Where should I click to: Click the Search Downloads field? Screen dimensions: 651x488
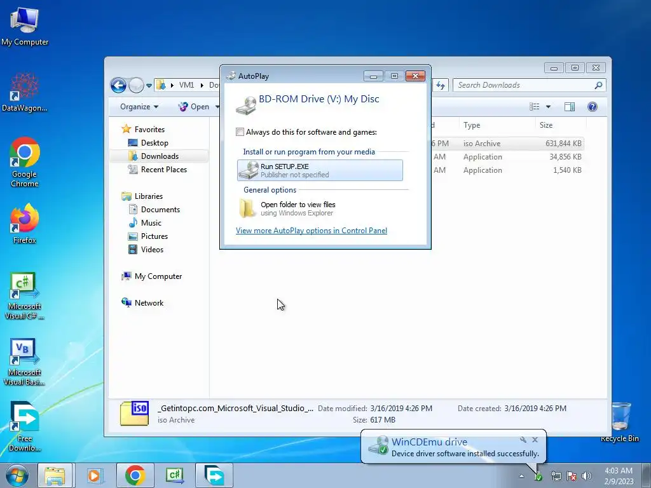(x=530, y=85)
